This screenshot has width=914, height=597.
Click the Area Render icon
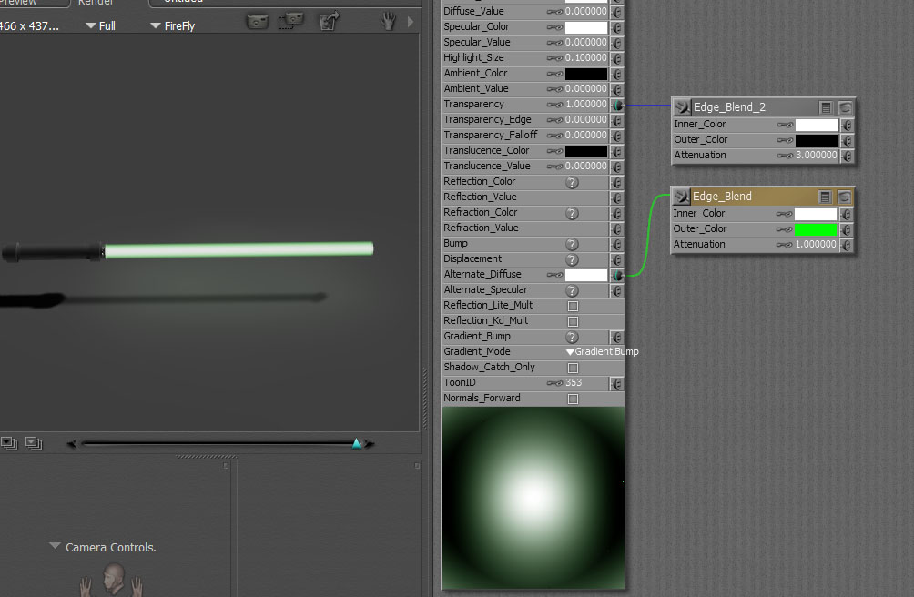291,21
